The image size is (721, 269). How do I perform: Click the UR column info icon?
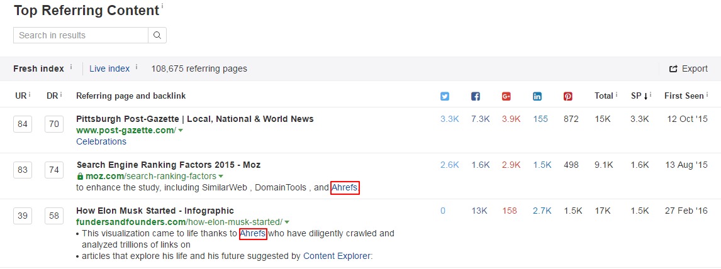tap(30, 94)
